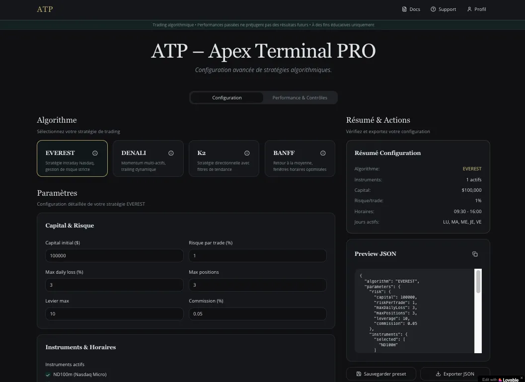Click the Support help circle icon
Viewport: 525px width, 382px height.
pyautogui.click(x=433, y=9)
